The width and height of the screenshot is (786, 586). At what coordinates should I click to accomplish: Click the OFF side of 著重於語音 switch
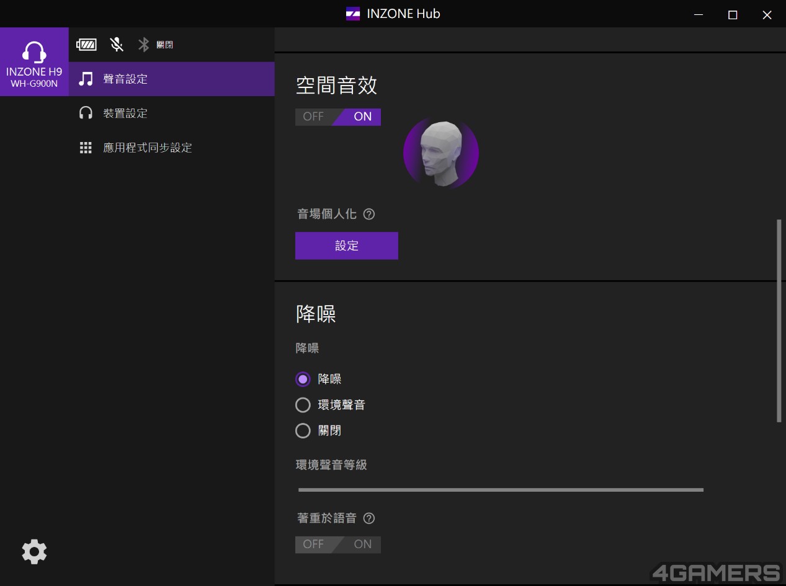point(314,544)
